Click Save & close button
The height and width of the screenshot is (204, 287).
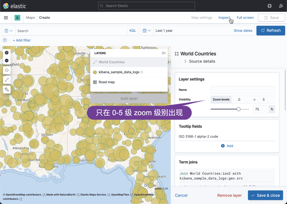(265, 195)
